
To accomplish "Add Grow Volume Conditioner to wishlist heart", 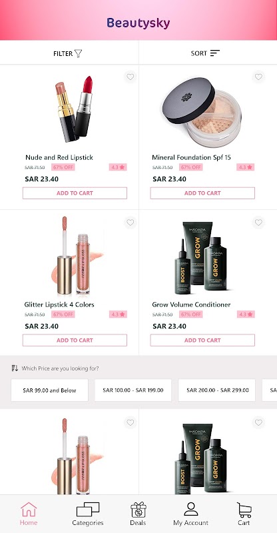I will pyautogui.click(x=258, y=223).
